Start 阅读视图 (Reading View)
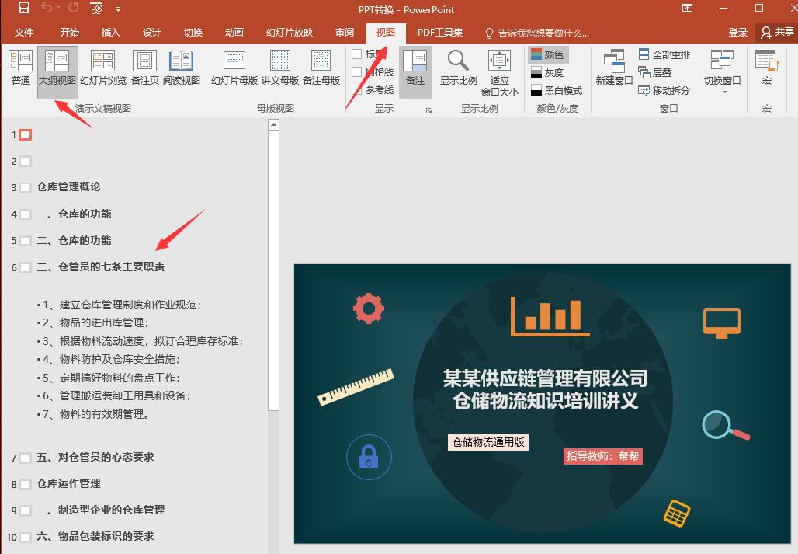Viewport: 798px width, 554px height. tap(182, 66)
